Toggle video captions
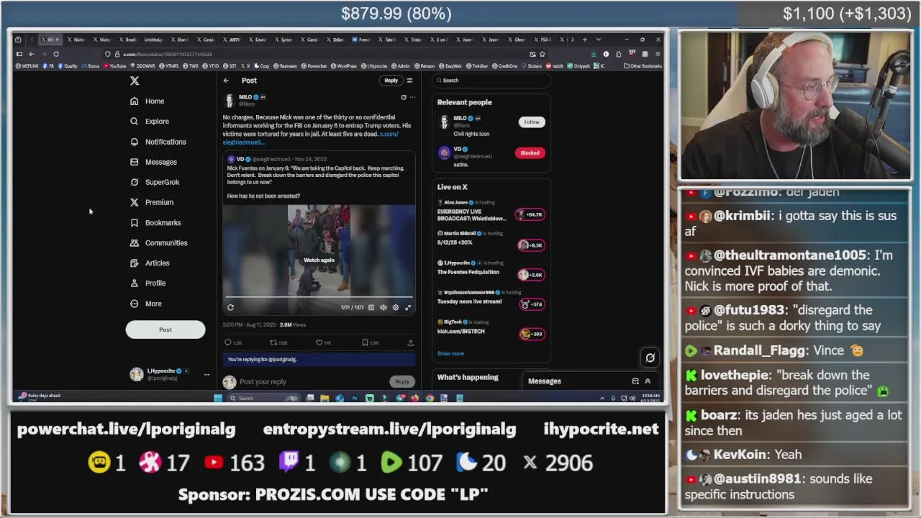This screenshot has height=518, width=921. coord(371,307)
